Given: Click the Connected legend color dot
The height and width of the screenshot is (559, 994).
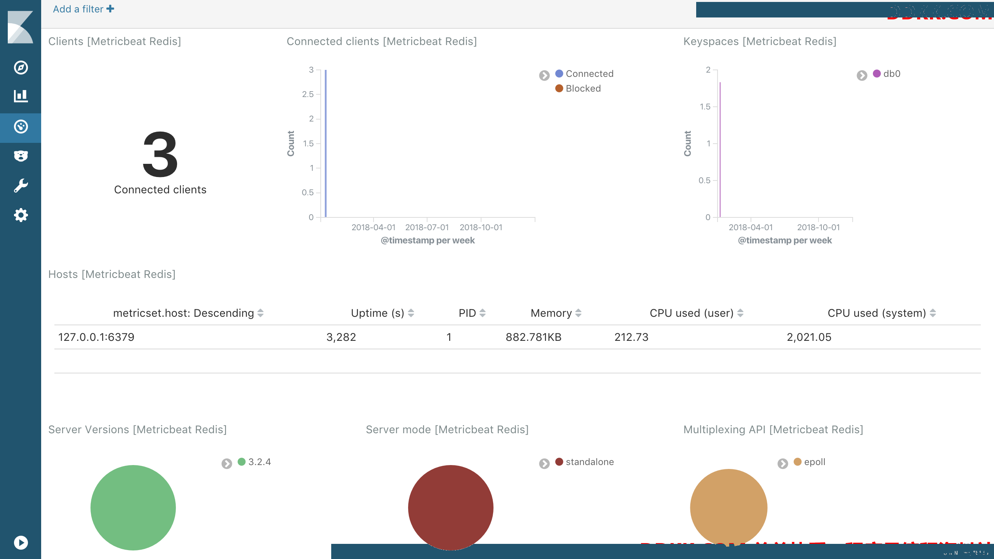Looking at the screenshot, I should point(559,73).
